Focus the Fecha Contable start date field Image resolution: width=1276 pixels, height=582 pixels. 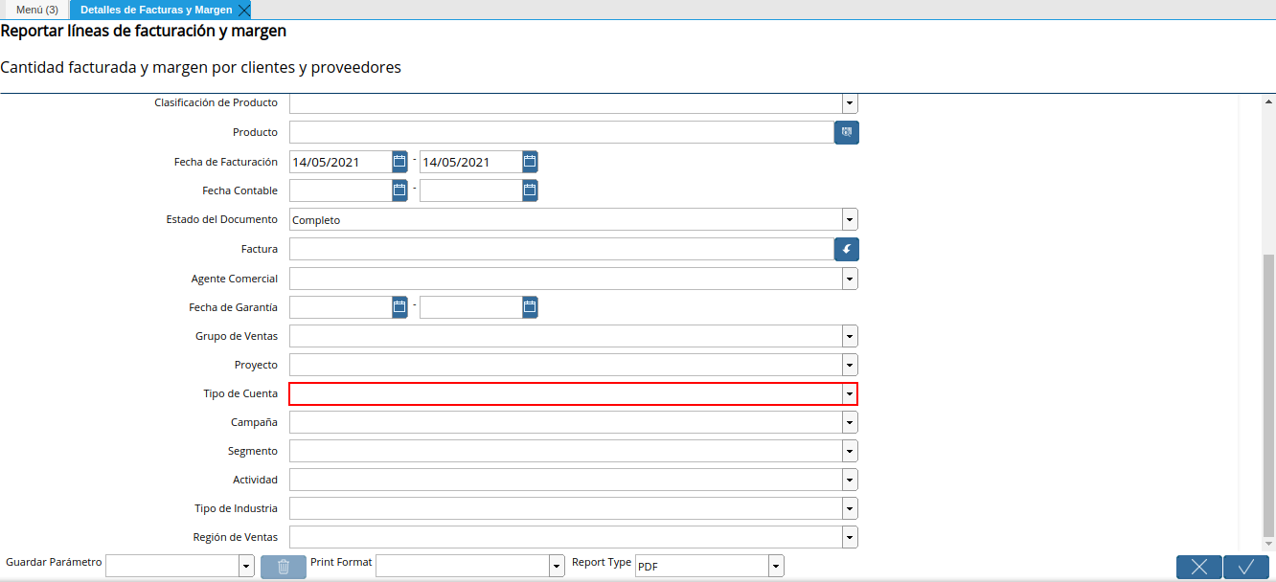[x=340, y=190]
